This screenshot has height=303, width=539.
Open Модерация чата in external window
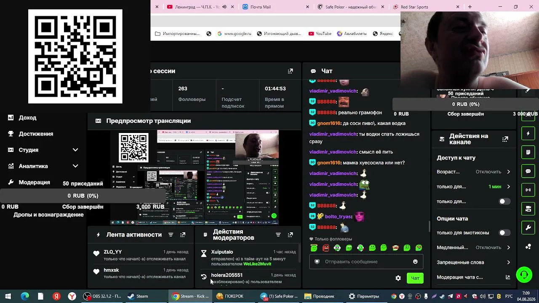(x=508, y=277)
